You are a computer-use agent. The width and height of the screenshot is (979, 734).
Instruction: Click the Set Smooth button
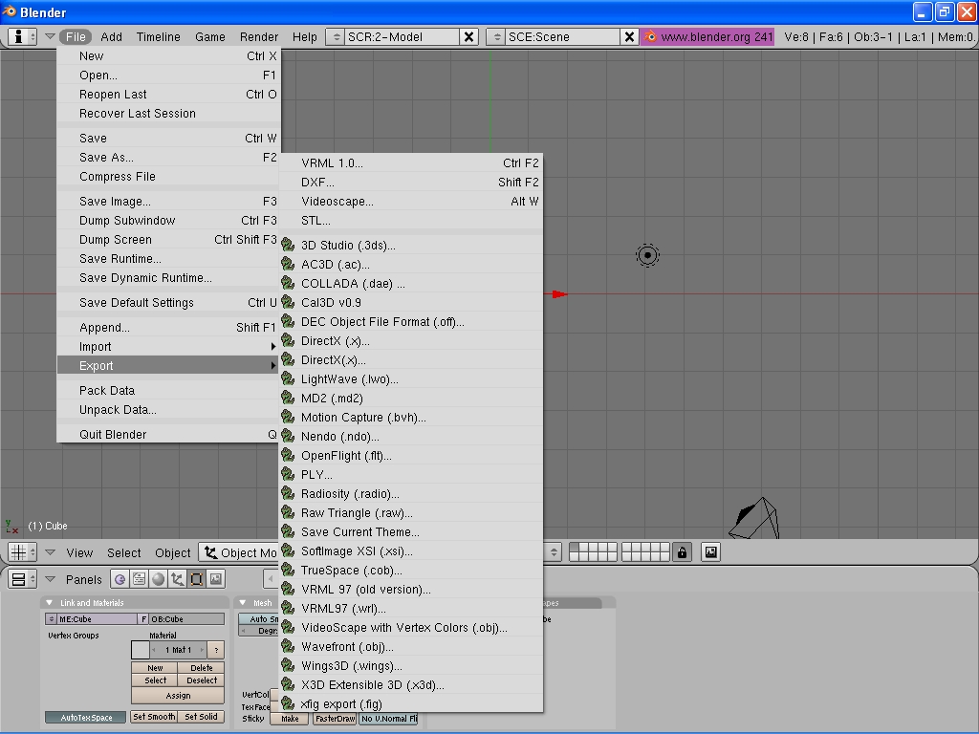154,717
